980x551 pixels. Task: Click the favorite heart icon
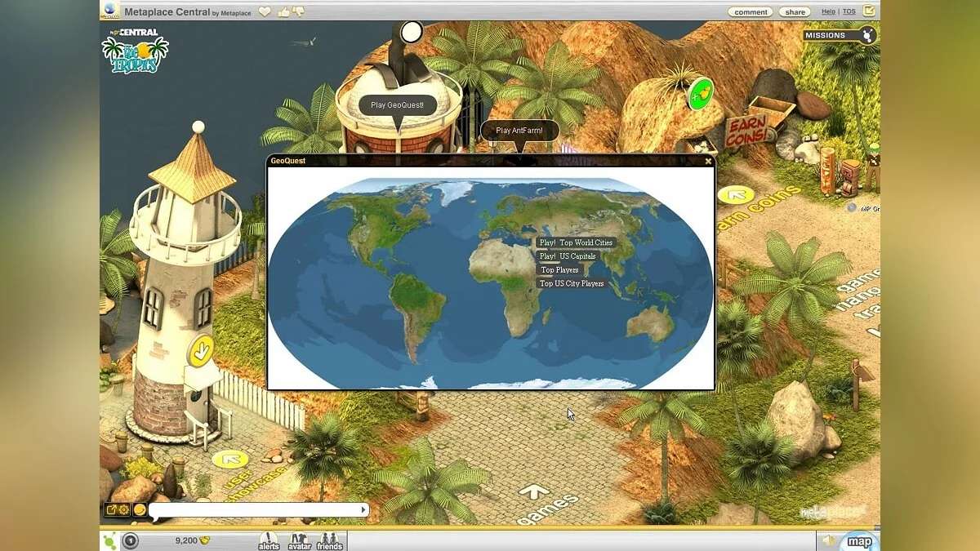264,11
